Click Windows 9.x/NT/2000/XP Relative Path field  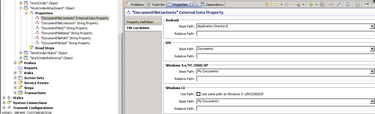coord(285,79)
